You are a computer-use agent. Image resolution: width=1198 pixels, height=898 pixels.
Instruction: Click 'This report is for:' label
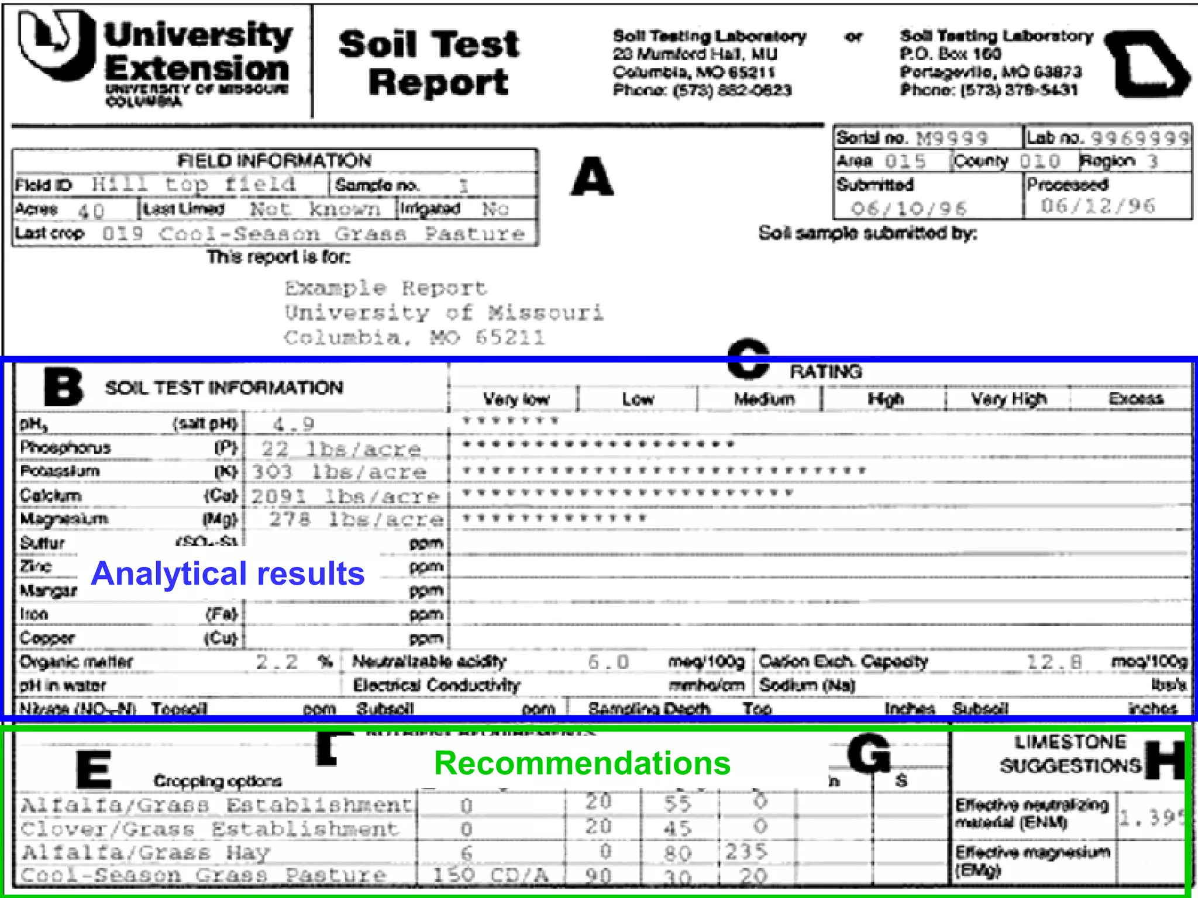pyautogui.click(x=278, y=257)
